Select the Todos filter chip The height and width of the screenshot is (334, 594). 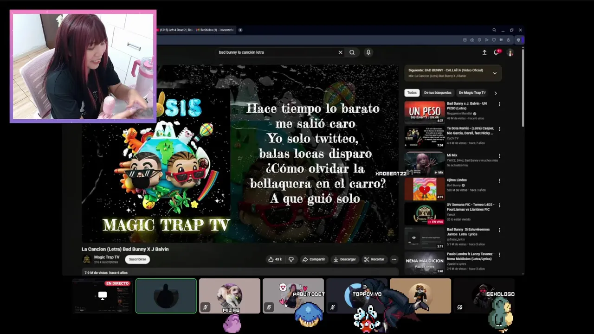pyautogui.click(x=412, y=93)
